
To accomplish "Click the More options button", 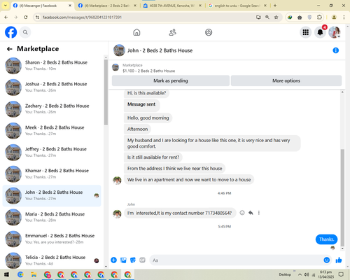I will pos(286,80).
